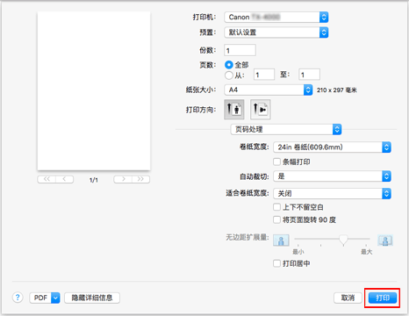Screen dimensions: 409x316
Task: Open the PDF dropdown arrow
Action: point(55,298)
